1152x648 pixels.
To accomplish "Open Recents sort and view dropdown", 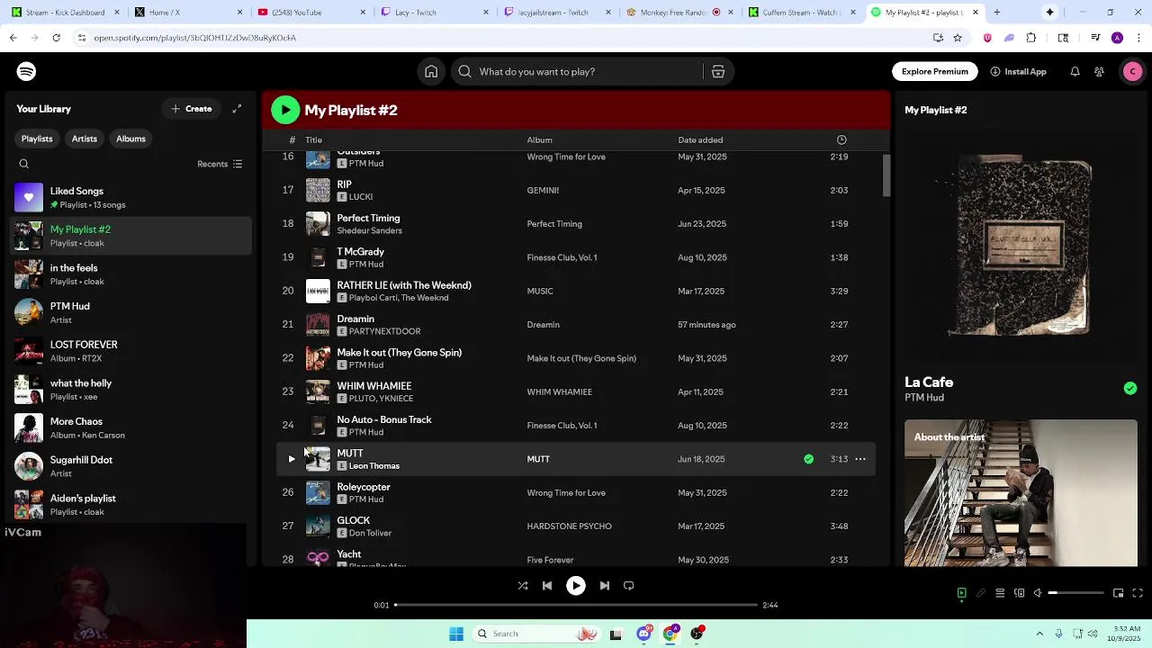I will (x=220, y=164).
